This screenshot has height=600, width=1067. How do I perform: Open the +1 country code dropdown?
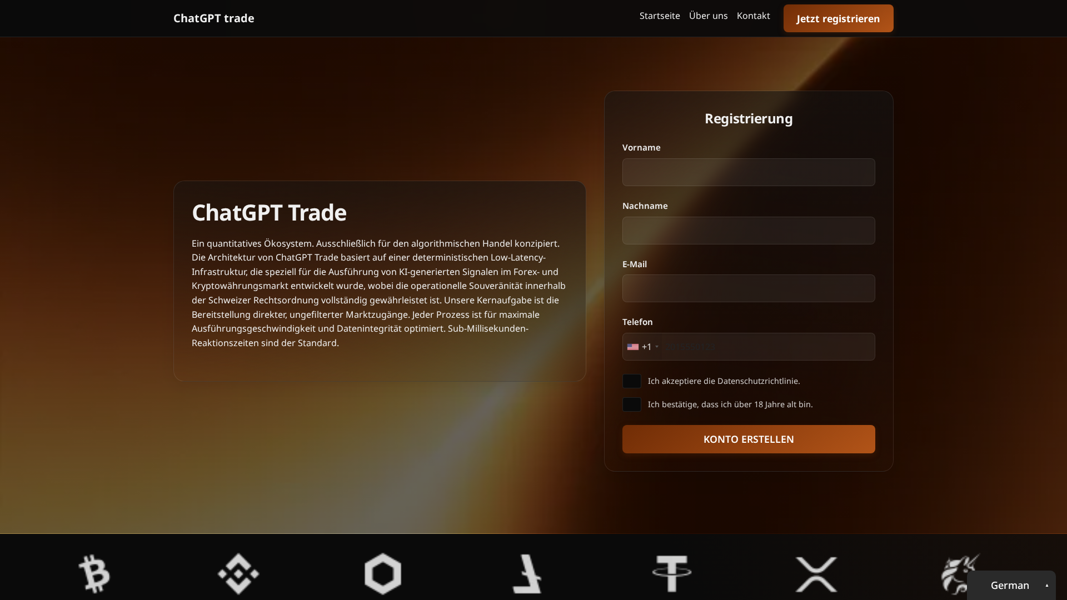point(643,347)
